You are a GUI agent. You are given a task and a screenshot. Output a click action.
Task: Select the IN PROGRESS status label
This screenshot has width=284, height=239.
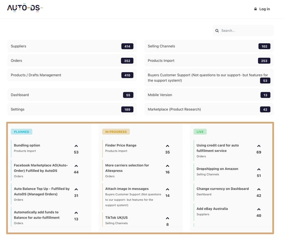(x=116, y=132)
